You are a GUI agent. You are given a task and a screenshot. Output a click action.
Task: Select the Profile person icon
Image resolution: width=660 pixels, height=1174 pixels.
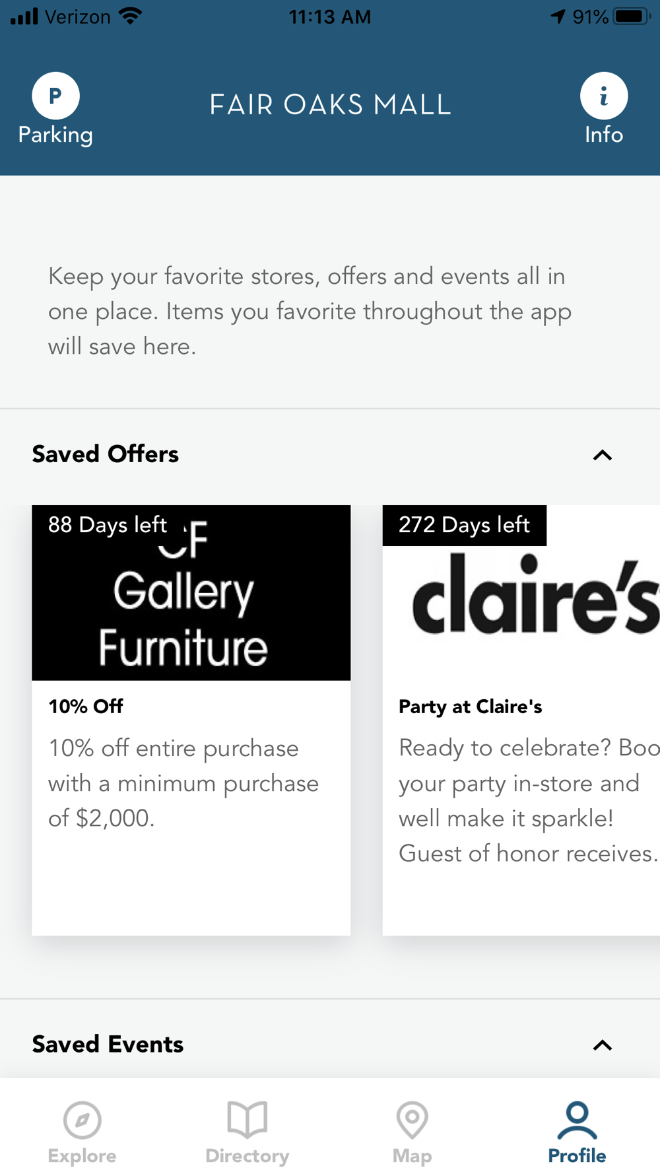pos(577,1121)
